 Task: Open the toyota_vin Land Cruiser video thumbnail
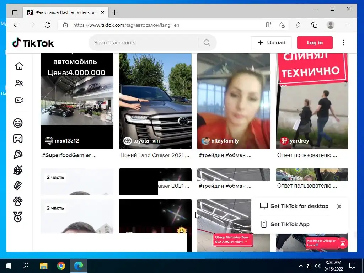[155, 101]
